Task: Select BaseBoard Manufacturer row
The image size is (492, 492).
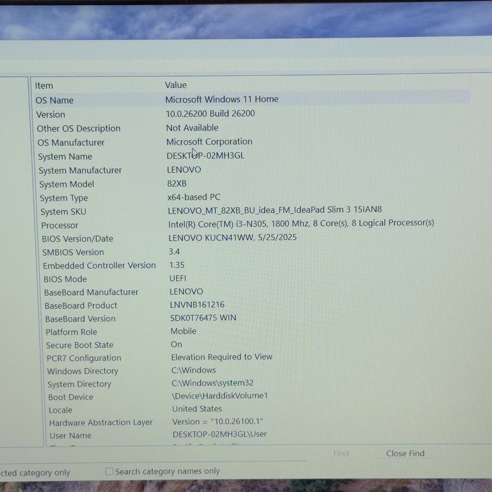Action: (x=91, y=292)
